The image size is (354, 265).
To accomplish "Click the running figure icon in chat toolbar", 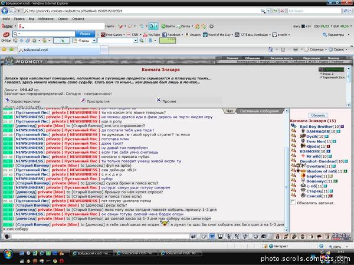I will click(229, 236).
